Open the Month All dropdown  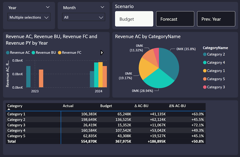click(84, 17)
